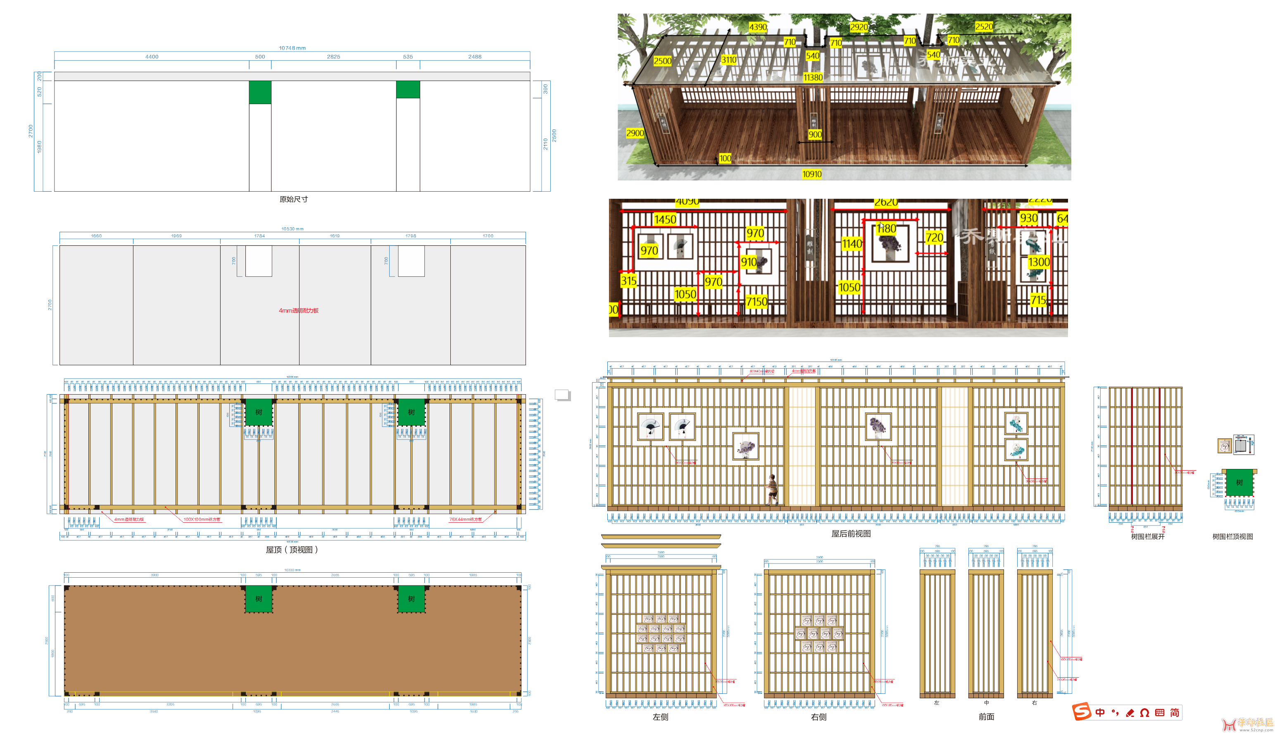Click the yellow 3110 tag in the 3D rendering
1275x733 pixels.
pyautogui.click(x=729, y=60)
